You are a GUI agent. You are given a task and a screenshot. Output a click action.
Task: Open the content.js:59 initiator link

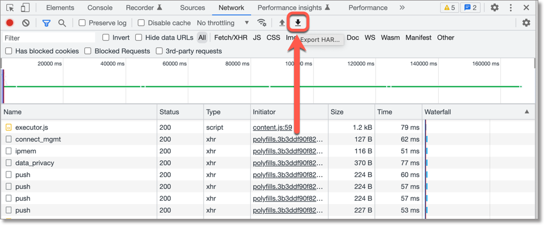click(x=273, y=127)
